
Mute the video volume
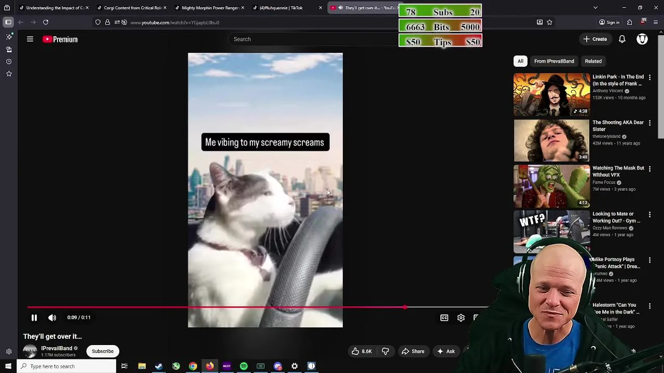(x=52, y=318)
